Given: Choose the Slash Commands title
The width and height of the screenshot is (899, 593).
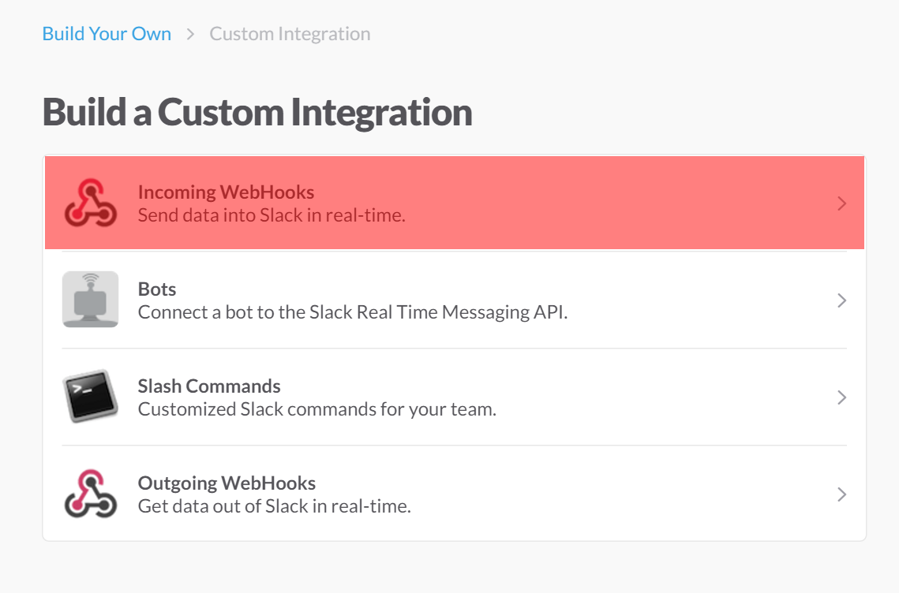Looking at the screenshot, I should point(209,386).
